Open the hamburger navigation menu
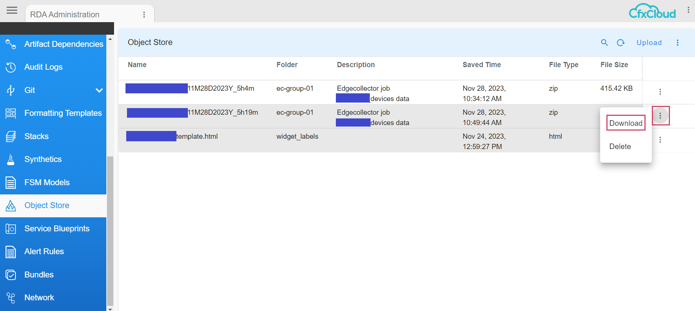Screen dimensions: 695x311 [12, 10]
